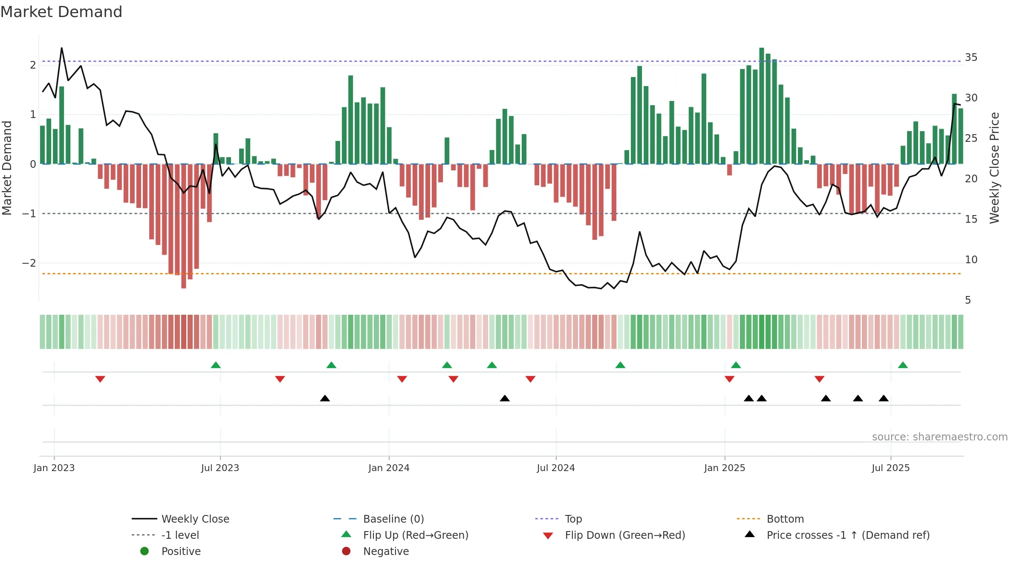The width and height of the screenshot is (1023, 575).
Task: Select the black price-cross triangle in late Jun 2025
Action: [x=884, y=398]
